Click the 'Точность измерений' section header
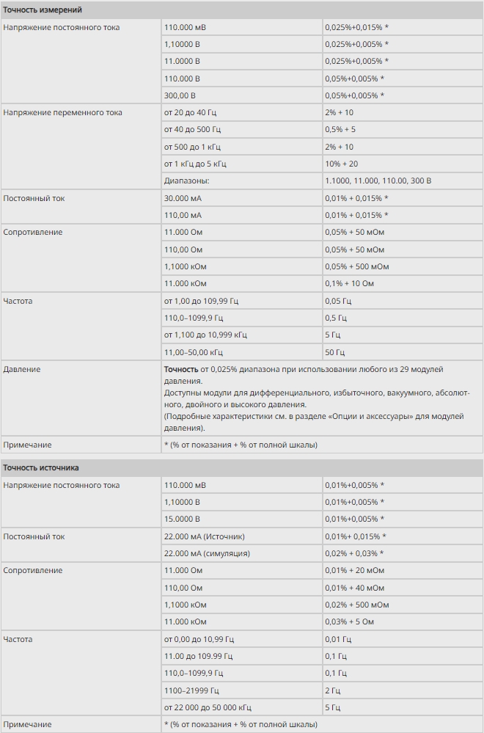 tap(43, 10)
